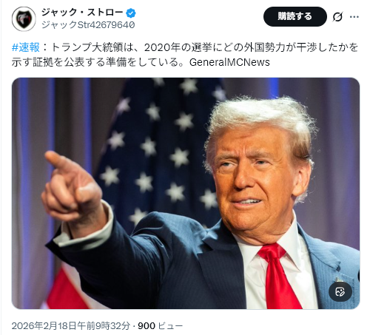Open the attached photo in viewer
The height and width of the screenshot is (335, 370).
pos(186,193)
